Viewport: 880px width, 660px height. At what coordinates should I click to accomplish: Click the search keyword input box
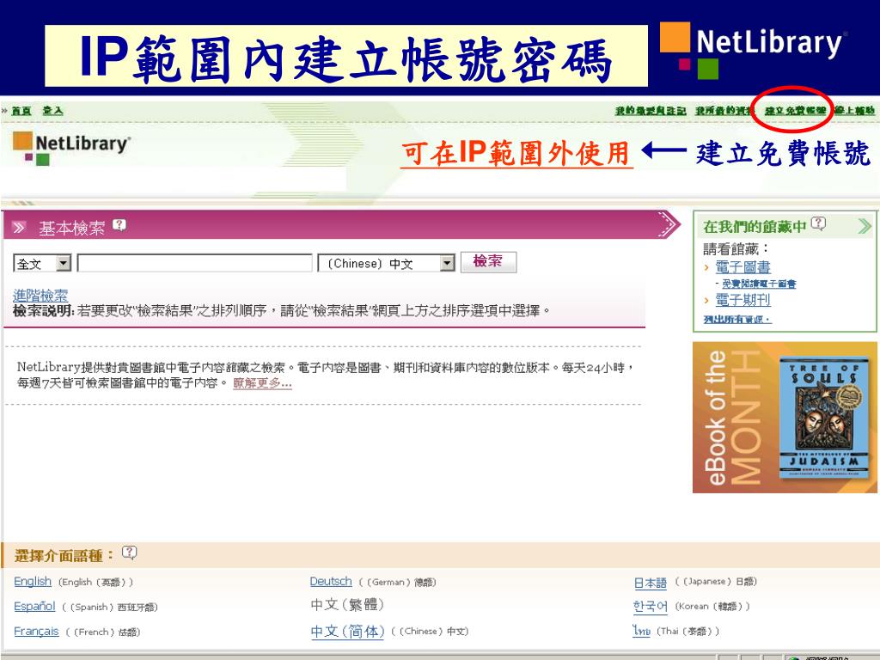194,263
